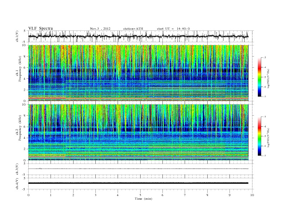Click the "ch.1(V)" waveform axis label

point(17,36)
